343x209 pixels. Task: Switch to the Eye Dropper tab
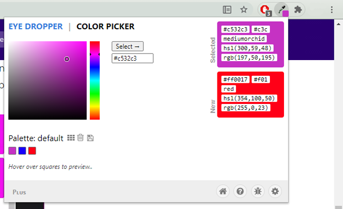tap(36, 26)
